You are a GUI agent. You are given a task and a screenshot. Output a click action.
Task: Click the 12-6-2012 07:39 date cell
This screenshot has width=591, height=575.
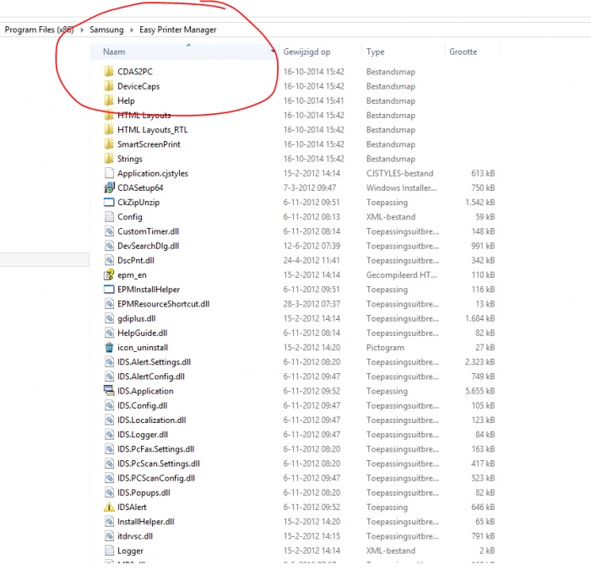[x=312, y=246]
